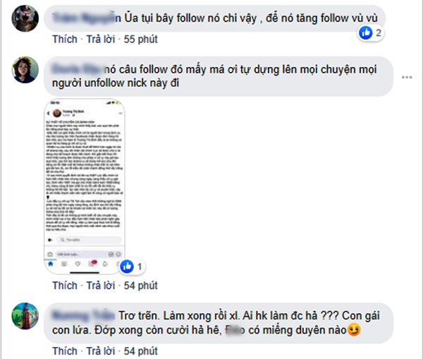Reply to the 'Trơ trẽn' comment
Viewport: 423px width, 359px height.
(101, 351)
